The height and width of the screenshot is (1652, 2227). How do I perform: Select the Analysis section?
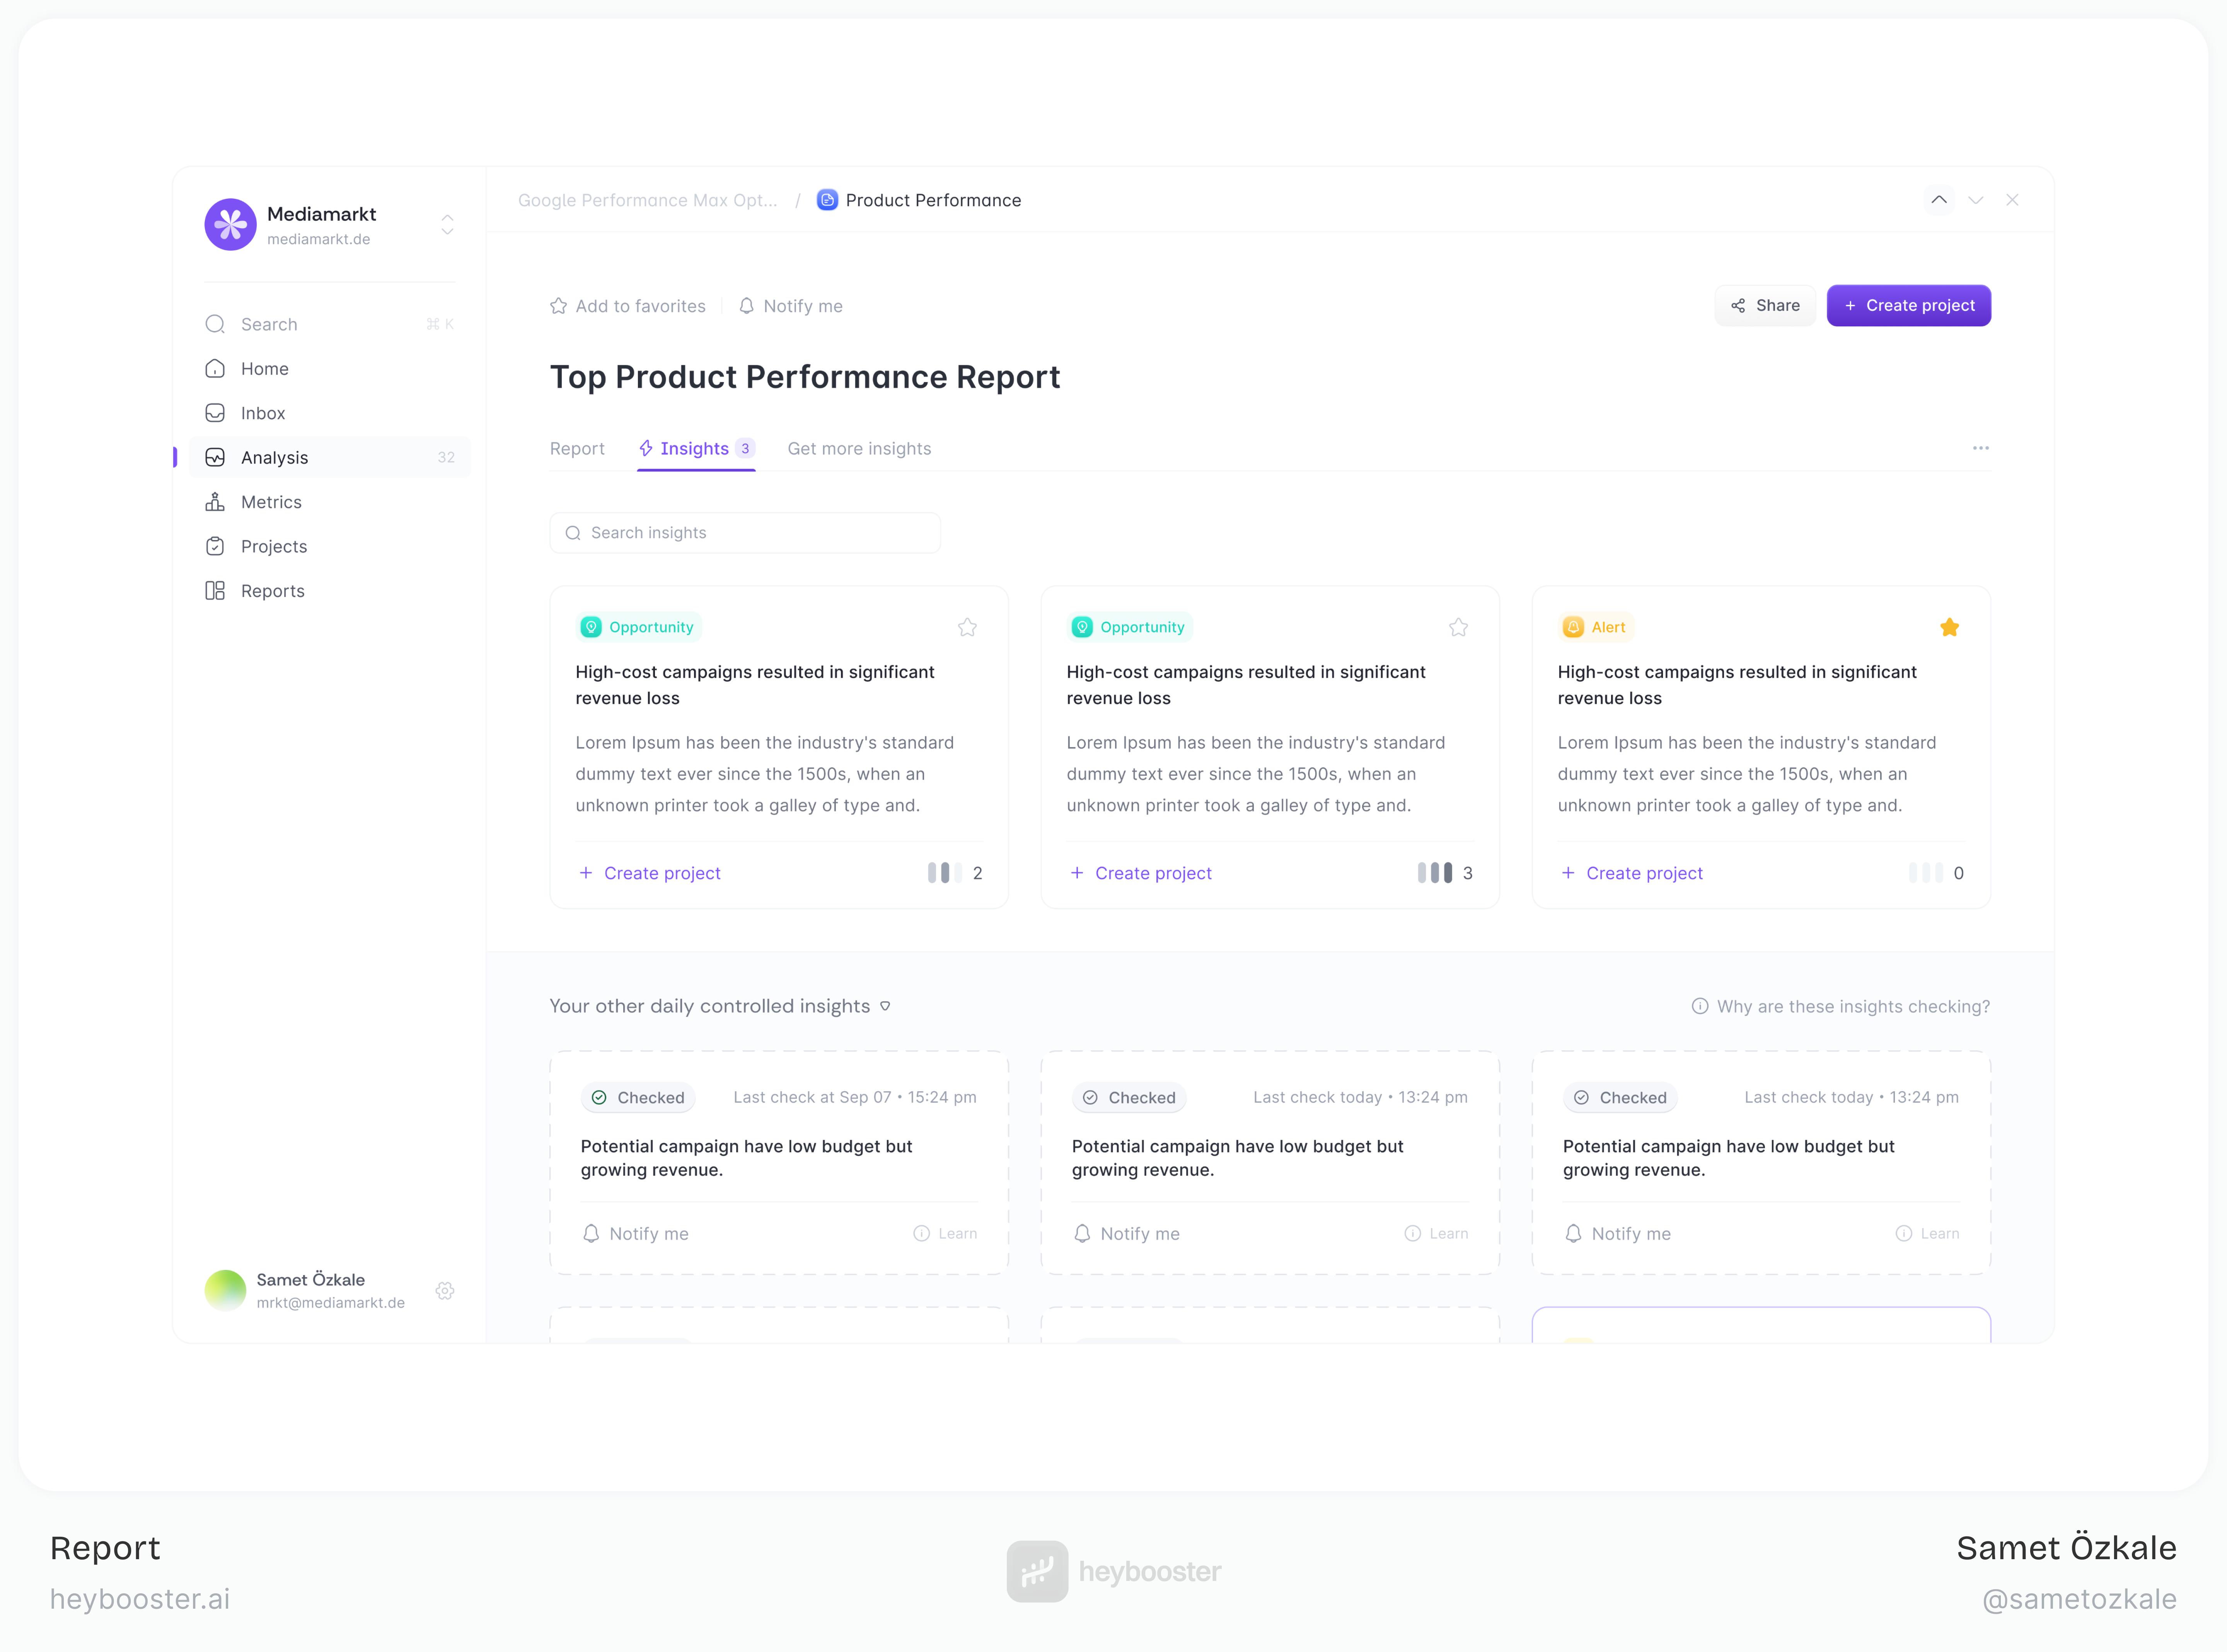275,457
